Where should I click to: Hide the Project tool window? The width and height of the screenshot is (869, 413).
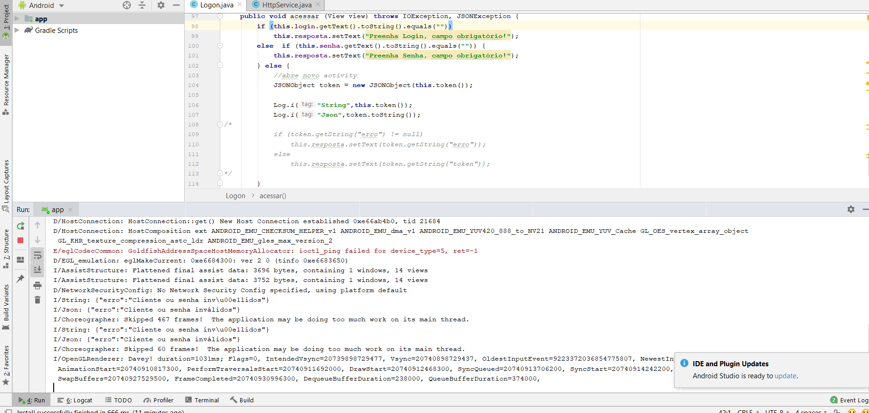click(176, 5)
